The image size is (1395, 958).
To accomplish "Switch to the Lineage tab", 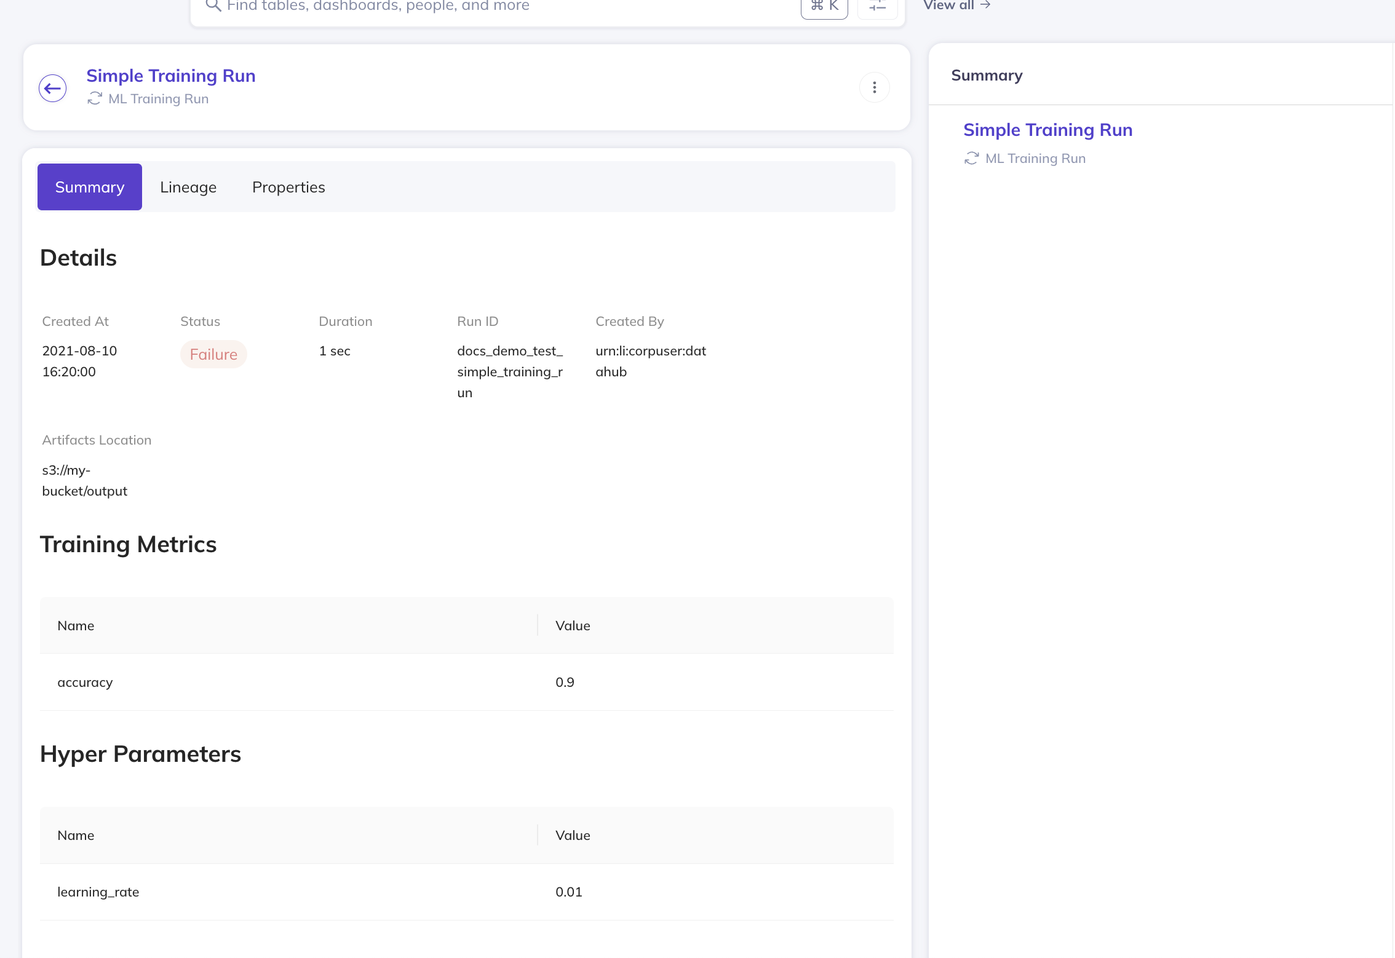I will coord(188,187).
